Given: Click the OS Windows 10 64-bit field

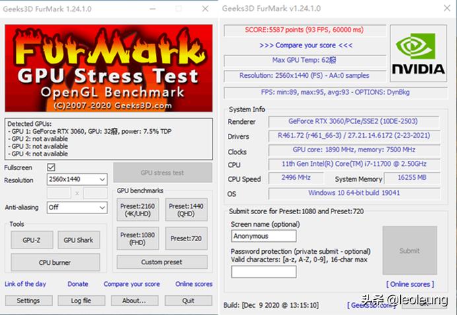Looking at the screenshot, I should tap(353, 193).
